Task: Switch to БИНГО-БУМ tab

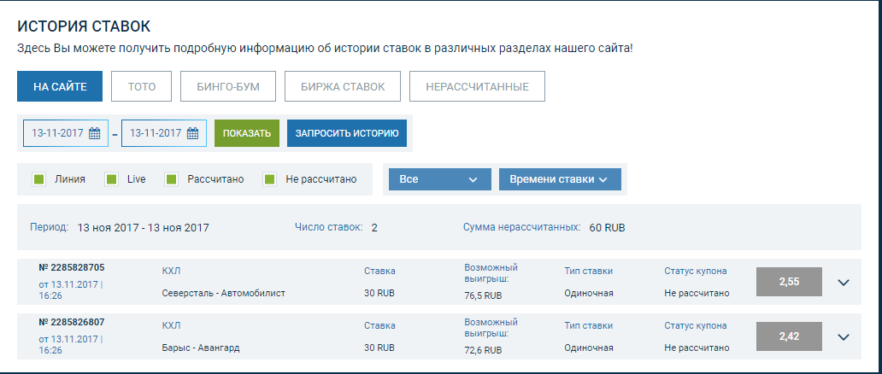Action: pos(228,86)
